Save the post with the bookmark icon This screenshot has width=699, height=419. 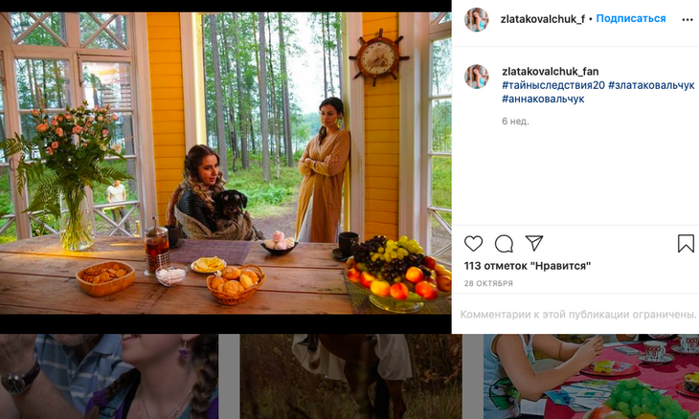point(686,244)
